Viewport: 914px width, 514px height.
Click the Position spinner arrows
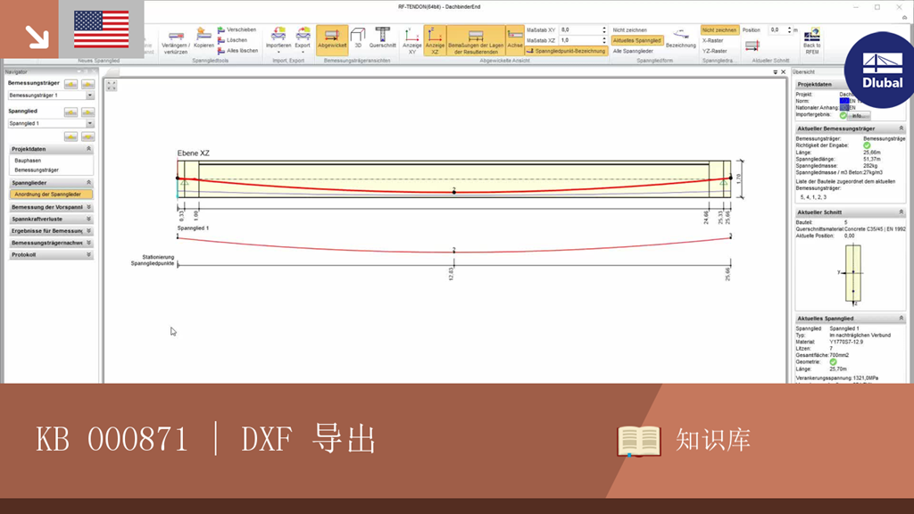789,29
